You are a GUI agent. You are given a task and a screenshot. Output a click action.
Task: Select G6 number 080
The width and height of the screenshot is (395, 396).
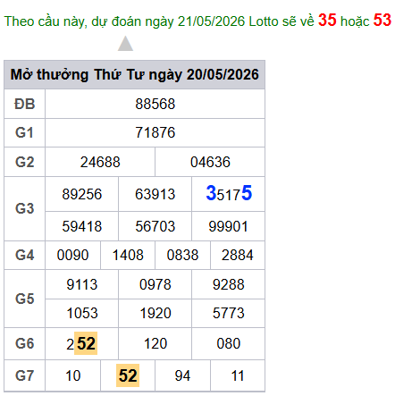coord(229,343)
